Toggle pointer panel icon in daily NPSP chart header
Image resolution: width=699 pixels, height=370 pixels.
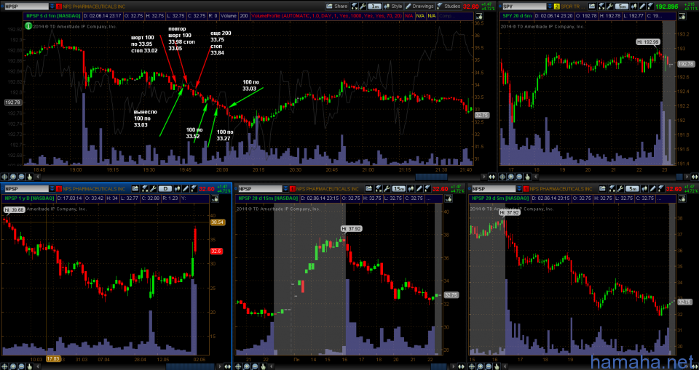click(x=215, y=198)
